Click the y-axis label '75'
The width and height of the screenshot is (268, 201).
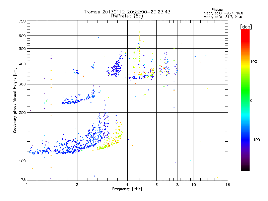(x=23, y=180)
